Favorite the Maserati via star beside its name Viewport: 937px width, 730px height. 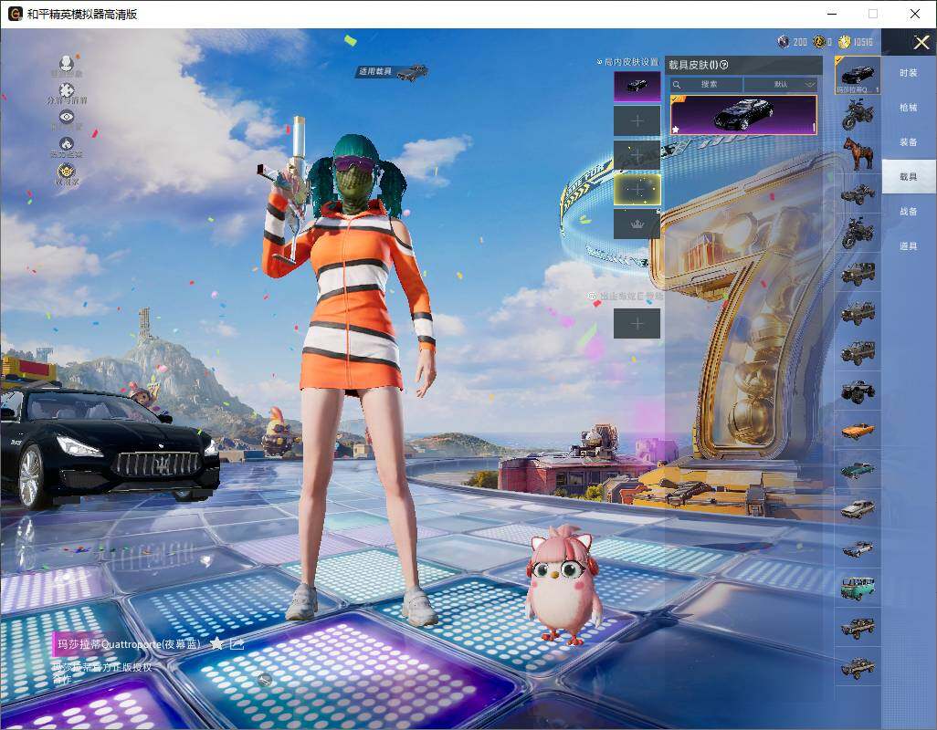click(x=217, y=643)
